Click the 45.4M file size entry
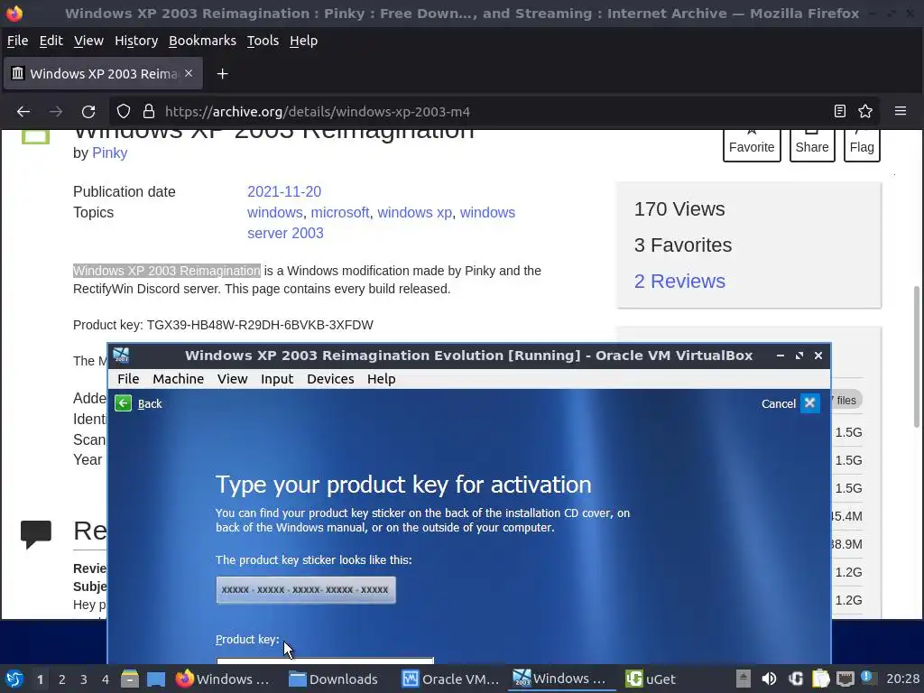924x693 pixels. coord(846,516)
